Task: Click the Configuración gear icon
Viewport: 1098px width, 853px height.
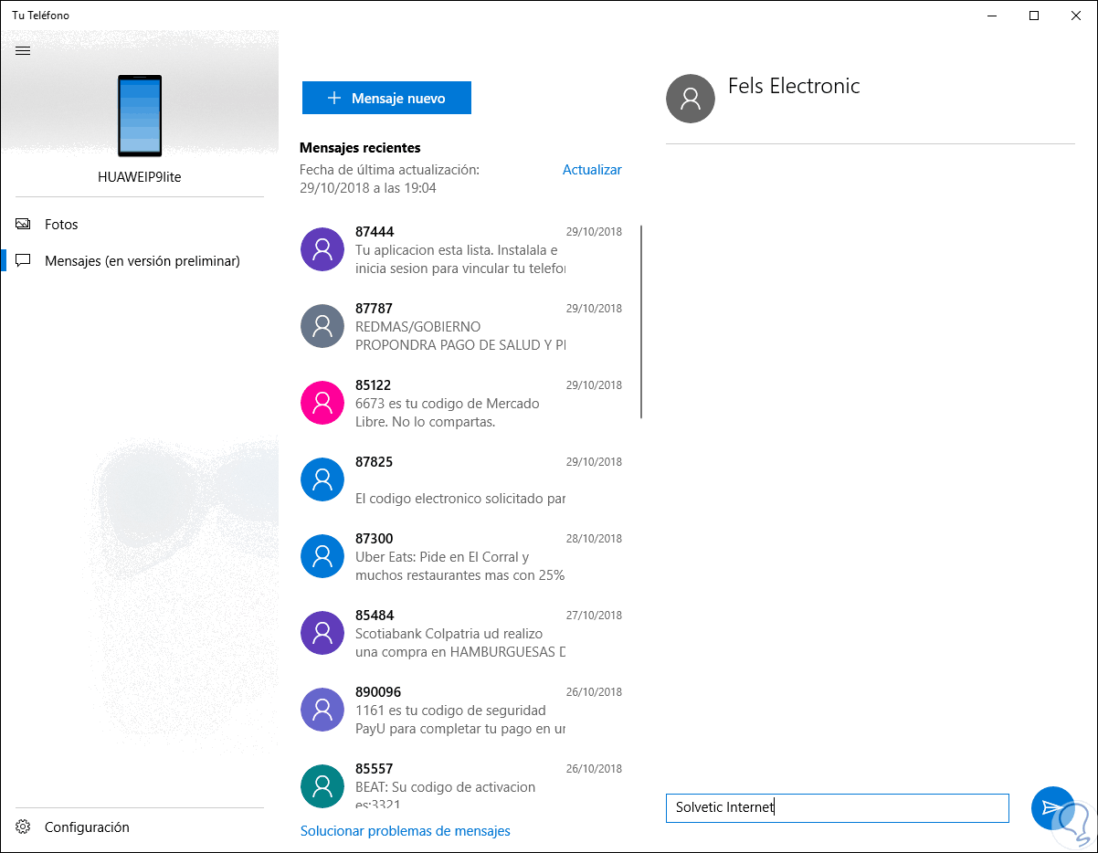Action: tap(23, 827)
